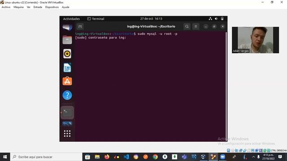Select Julián Vargas webcam thumbnail
287x161 pixels.
[255, 40]
